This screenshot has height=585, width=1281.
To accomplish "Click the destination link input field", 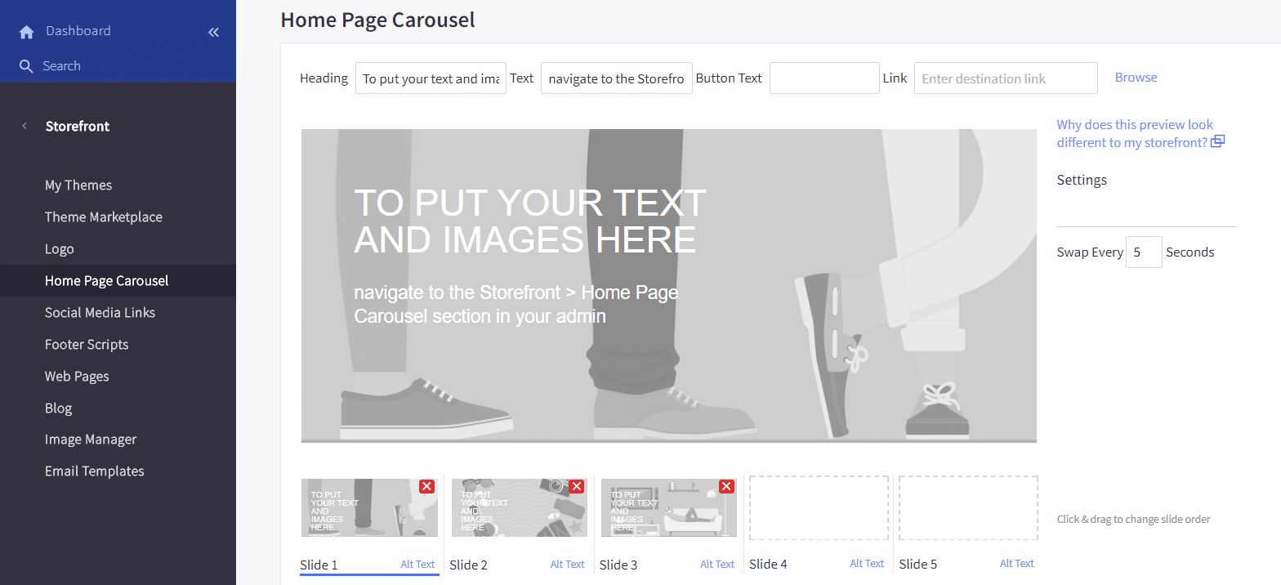I will coord(1005,78).
